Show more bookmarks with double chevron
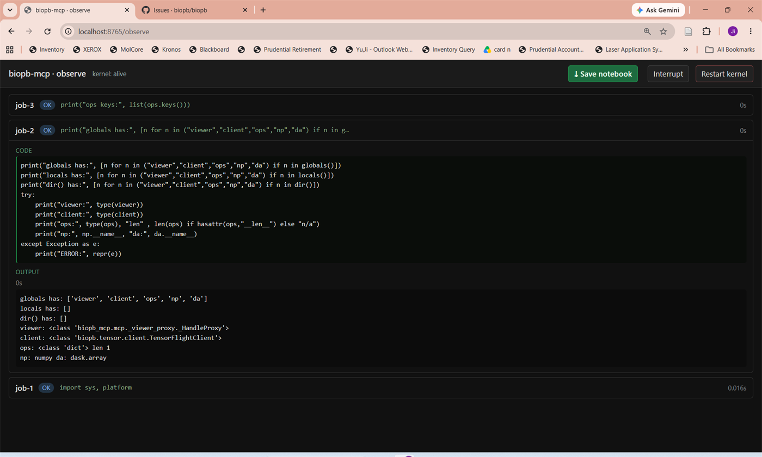This screenshot has width=762, height=457. point(685,50)
